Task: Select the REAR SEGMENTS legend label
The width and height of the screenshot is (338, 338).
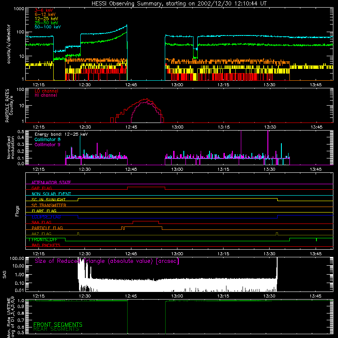Action: (56, 329)
